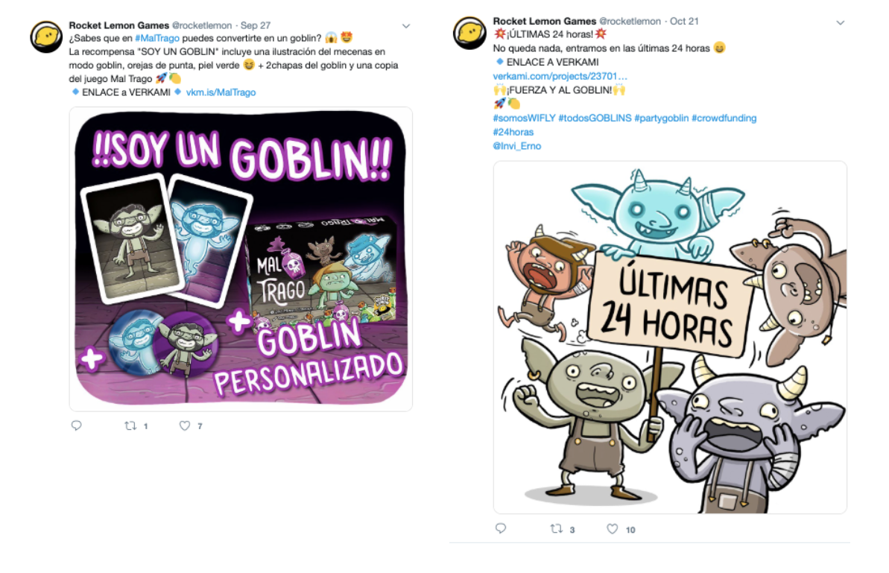Expand the options chevron on Oct 21 tweet
This screenshot has height=573, width=889.
841,22
